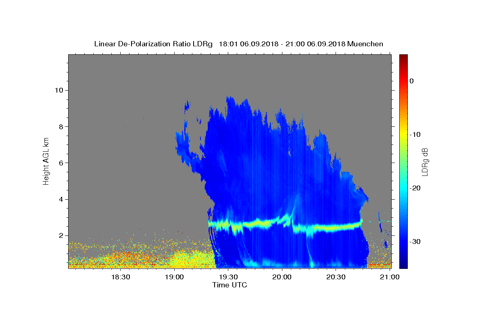Click the colorbar value label -20
The width and height of the screenshot is (484, 322).
coord(415,188)
